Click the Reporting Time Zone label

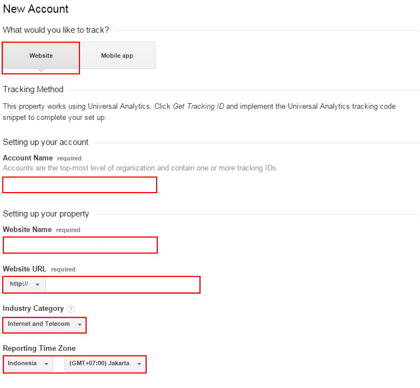[39, 349]
